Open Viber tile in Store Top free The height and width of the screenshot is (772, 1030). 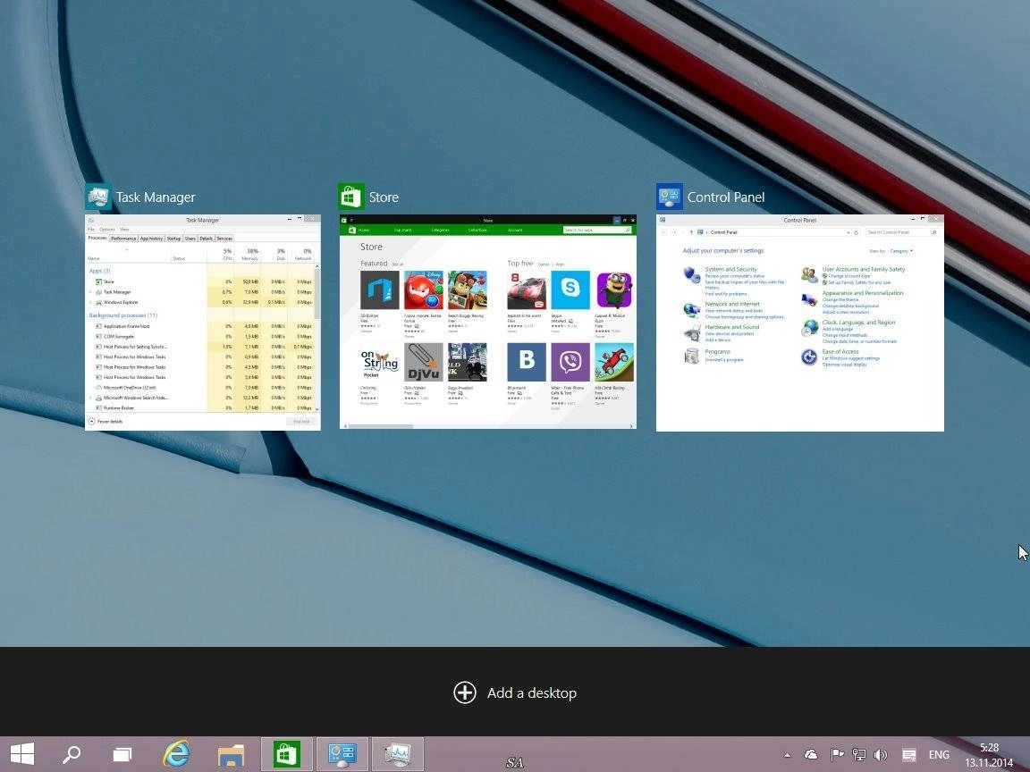tap(570, 361)
